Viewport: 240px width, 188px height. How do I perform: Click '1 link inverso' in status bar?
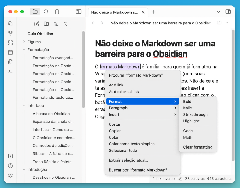(x=164, y=179)
